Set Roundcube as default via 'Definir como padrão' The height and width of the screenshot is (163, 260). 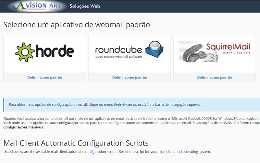(x=130, y=77)
